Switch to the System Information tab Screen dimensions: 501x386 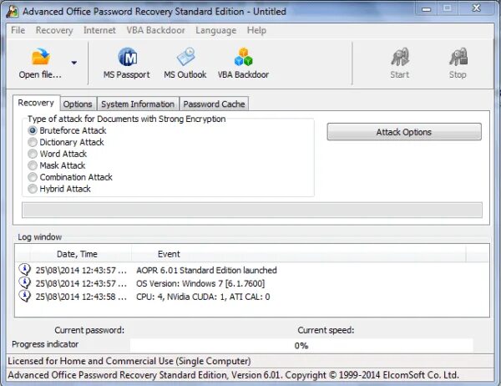pos(138,104)
